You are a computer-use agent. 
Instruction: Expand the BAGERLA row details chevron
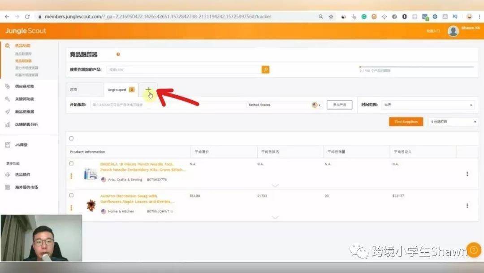[x=275, y=185]
